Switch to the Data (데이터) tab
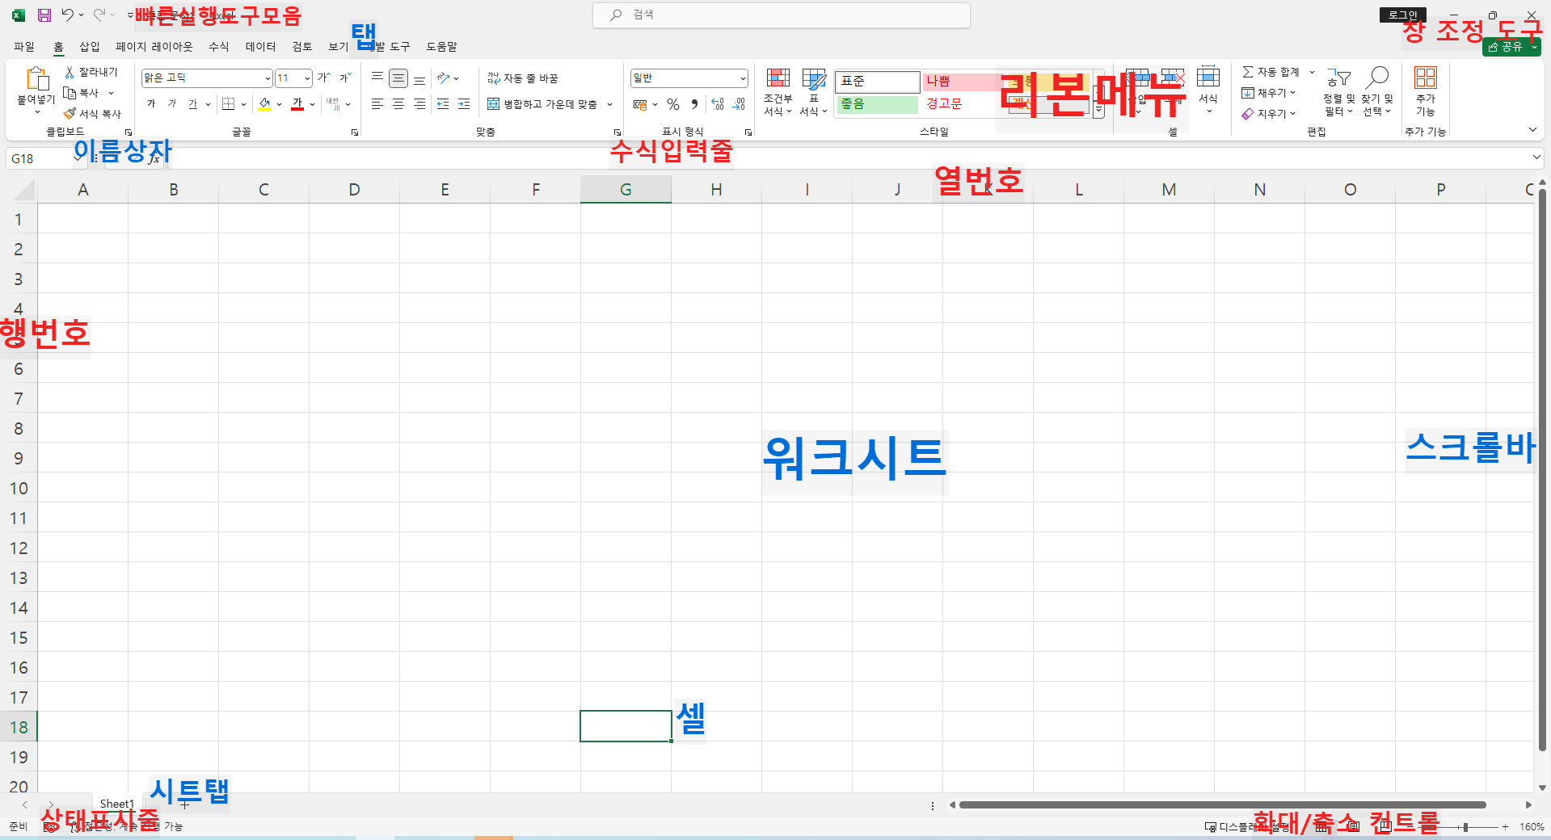The height and width of the screenshot is (840, 1551). 261,47
